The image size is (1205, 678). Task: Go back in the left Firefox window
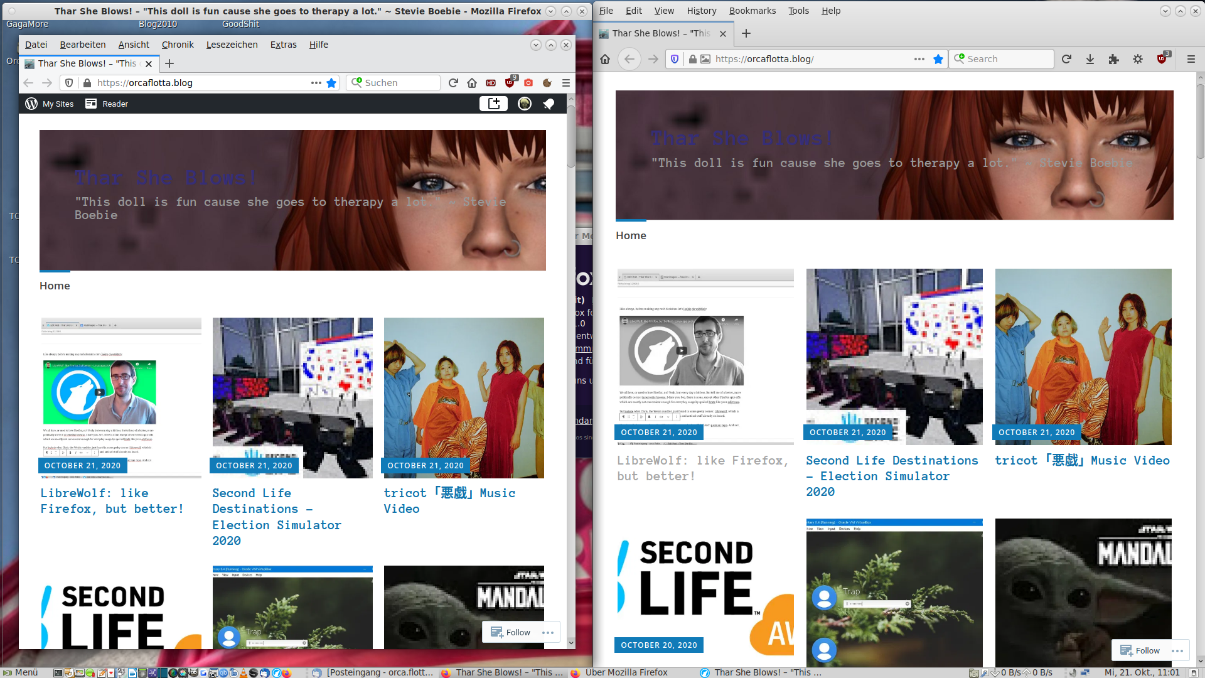pos(28,83)
